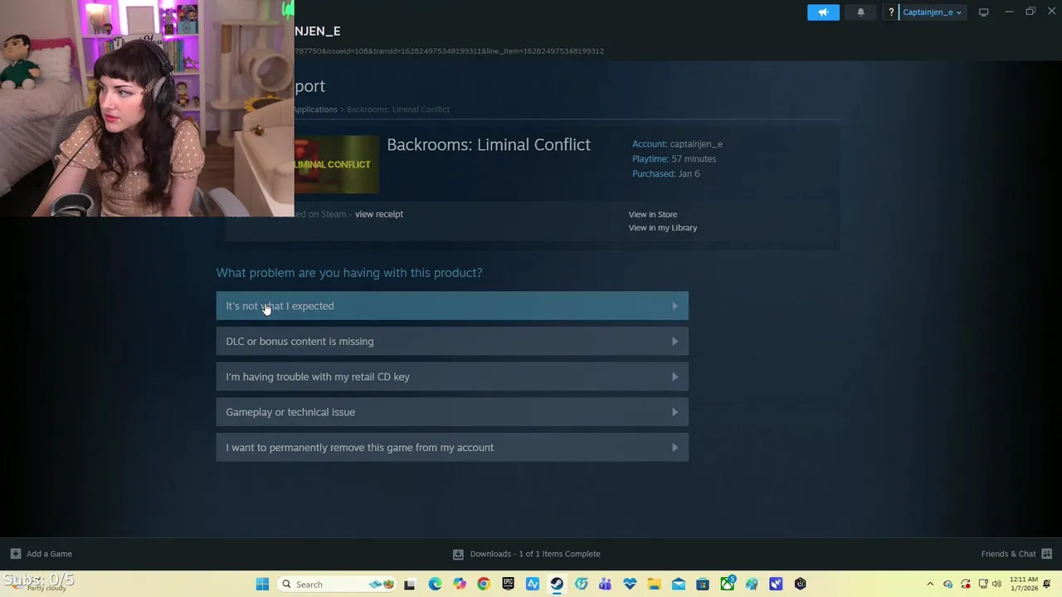Click the downloads tray icon in footer
Viewport: 1062px width, 597px height.
pyautogui.click(x=458, y=554)
